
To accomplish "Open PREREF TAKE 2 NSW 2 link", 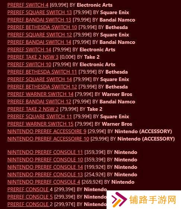I will 33,109.
